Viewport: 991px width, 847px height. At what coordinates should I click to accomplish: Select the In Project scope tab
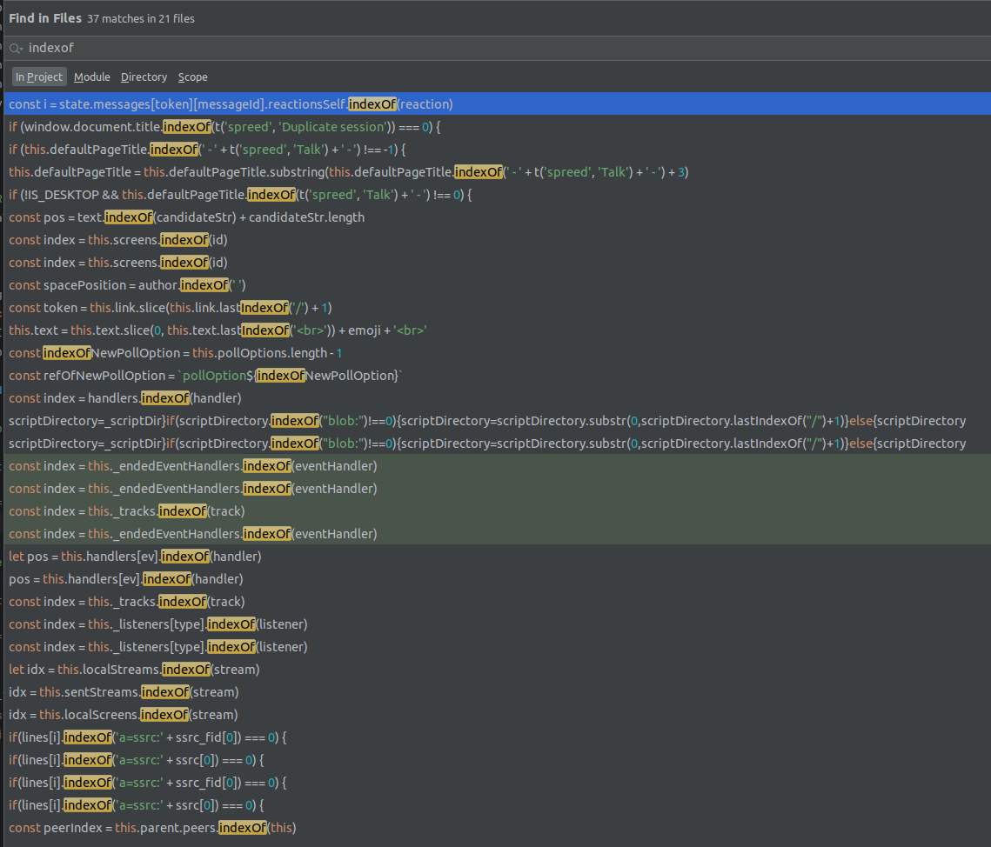pos(39,77)
